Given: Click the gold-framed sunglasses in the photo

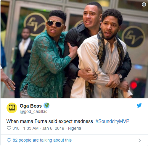Looking at the screenshot, I should 55,24.
